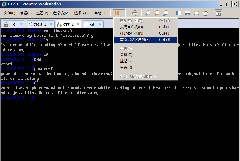The image size is (240, 161).
Task: Click the Send Ctrl+Alt+Del toolbar icon
Action: 135,13
